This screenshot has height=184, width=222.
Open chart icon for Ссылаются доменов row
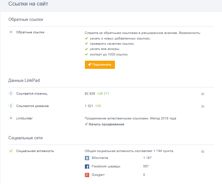(203, 106)
